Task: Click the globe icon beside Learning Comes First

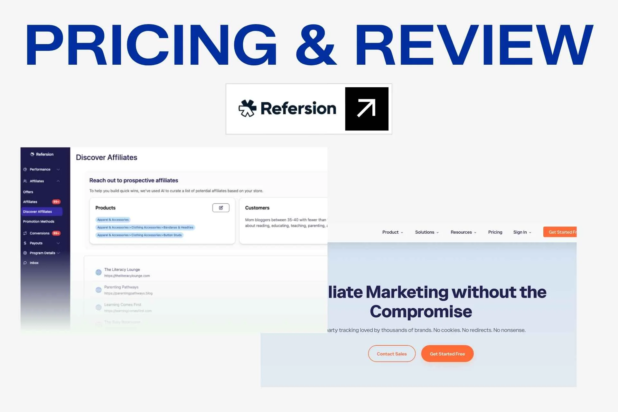Action: (98, 307)
